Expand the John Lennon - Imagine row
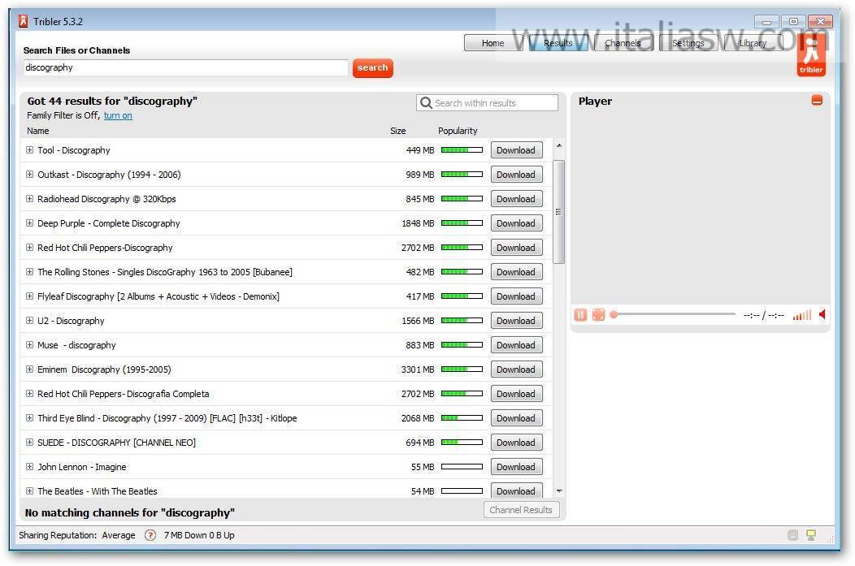This screenshot has height=566, width=855. pyautogui.click(x=29, y=466)
